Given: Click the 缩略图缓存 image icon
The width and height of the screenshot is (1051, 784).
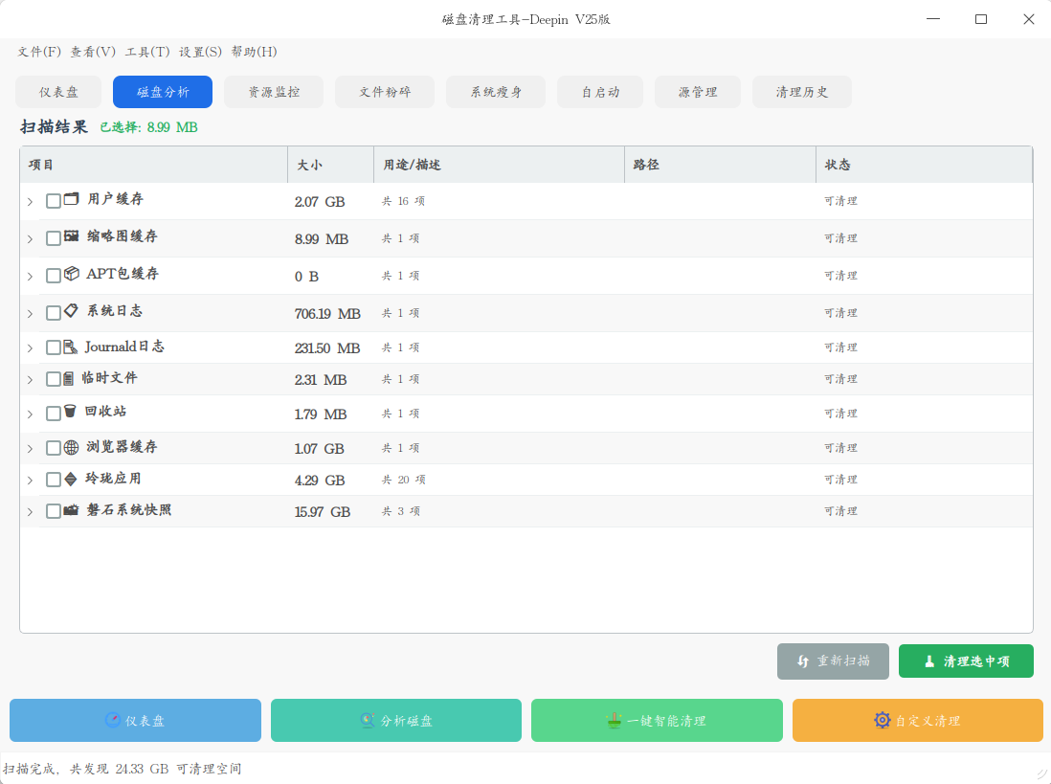Looking at the screenshot, I should click(71, 235).
